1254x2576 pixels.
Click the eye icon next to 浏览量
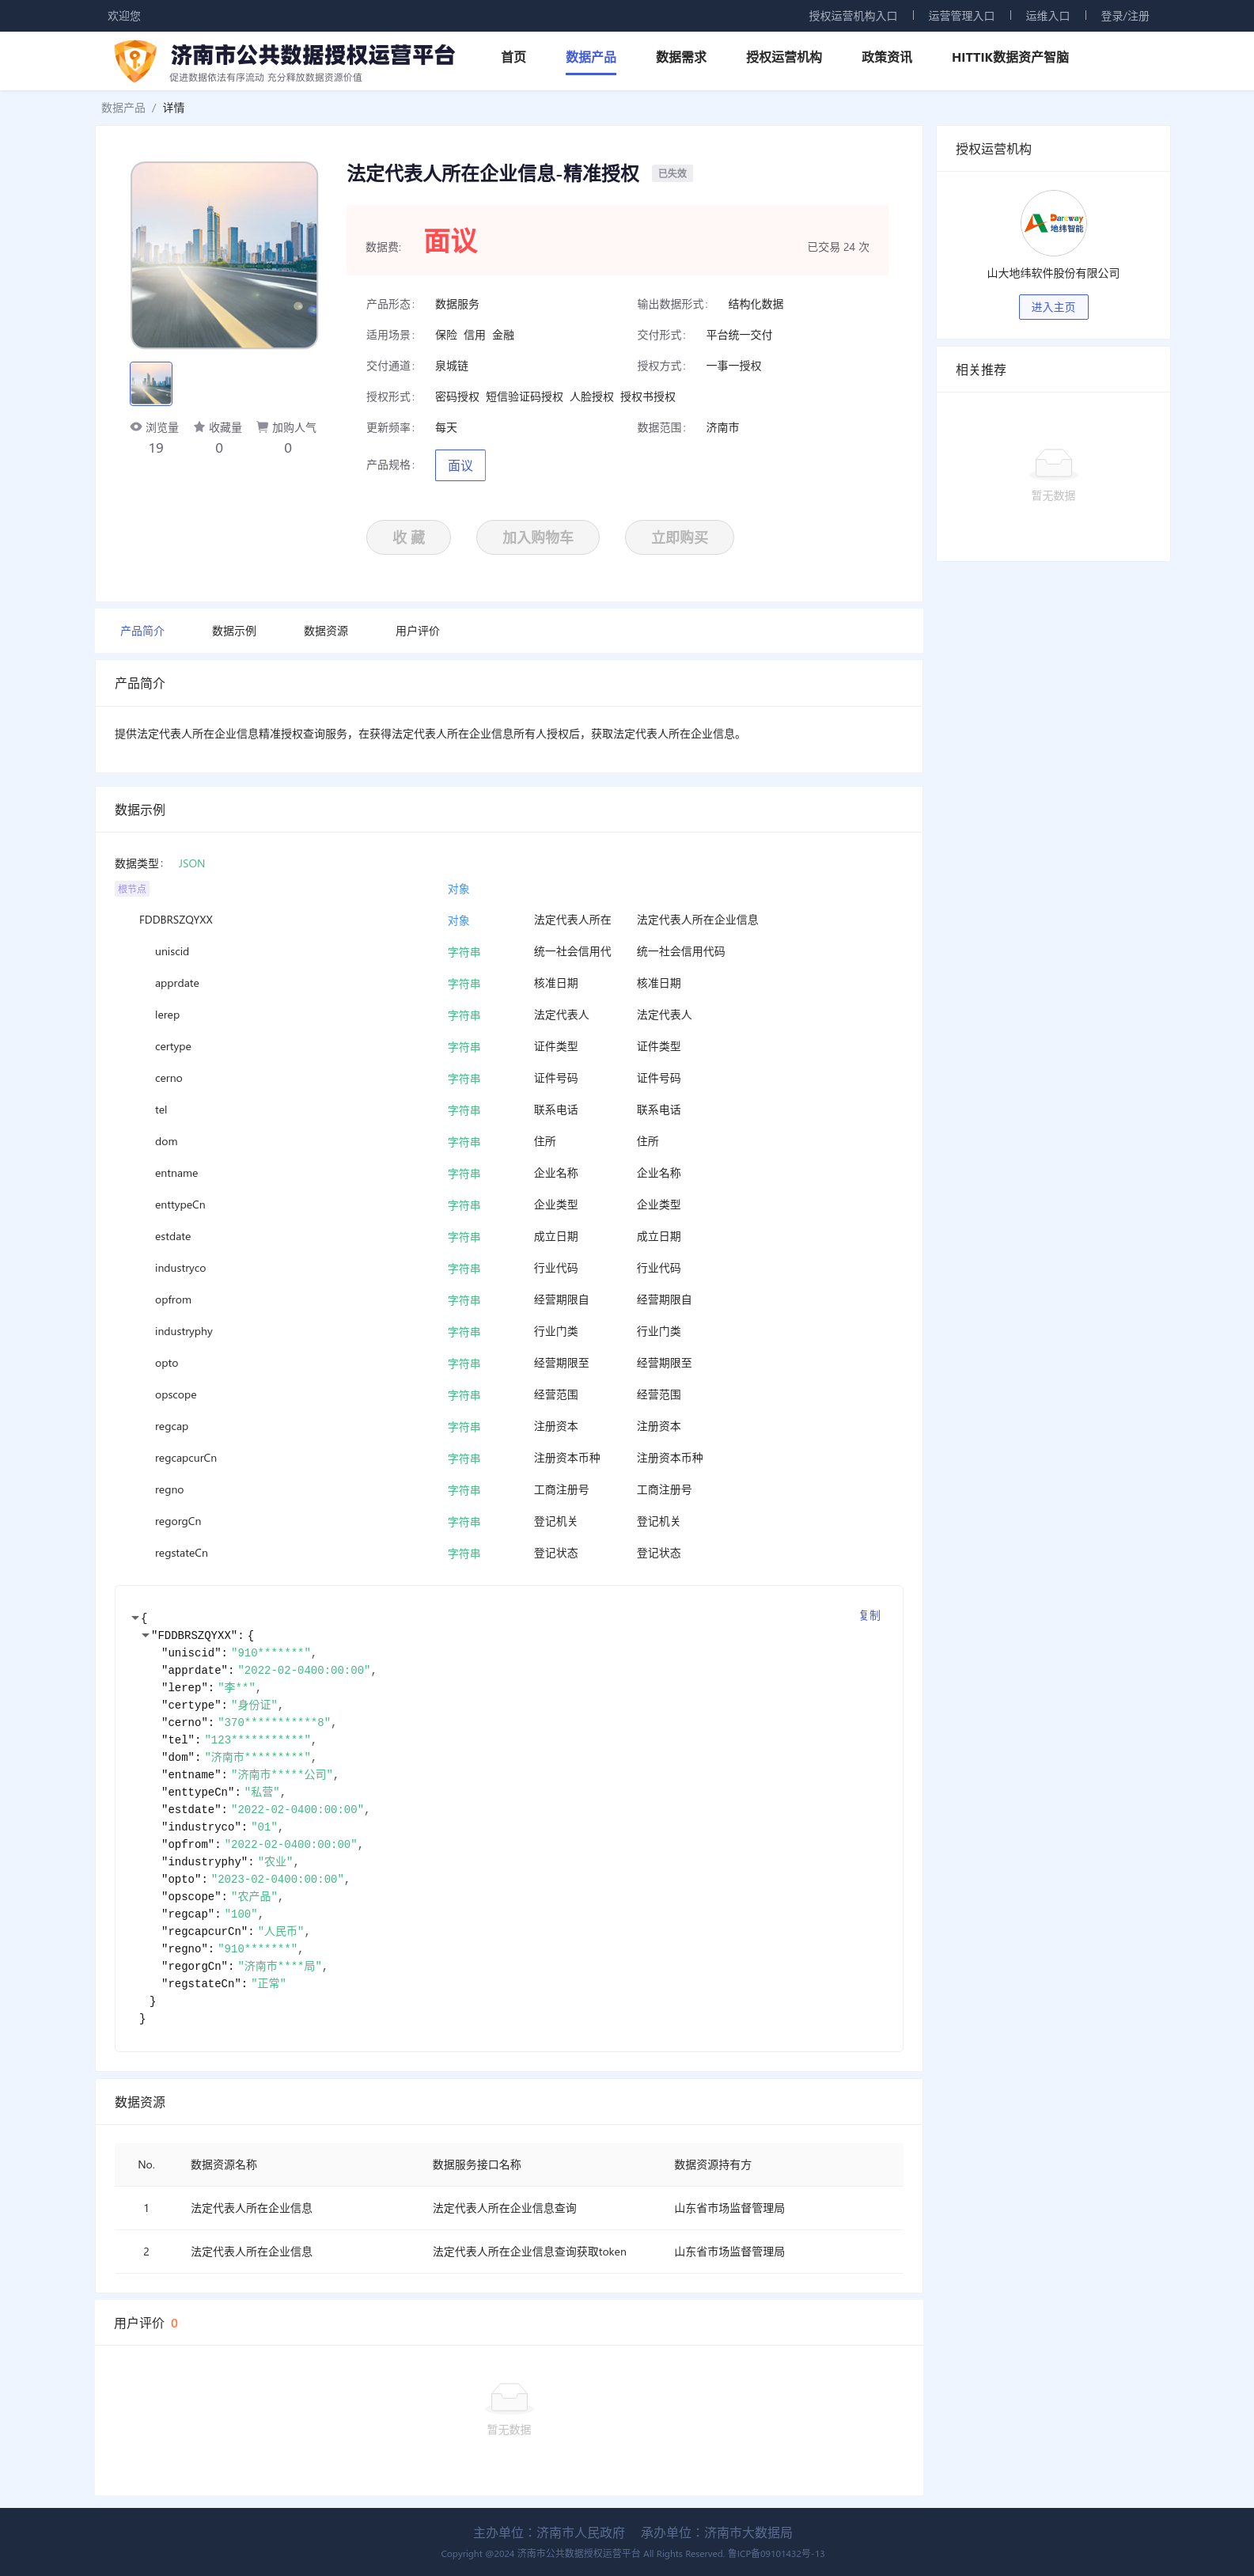[x=136, y=427]
